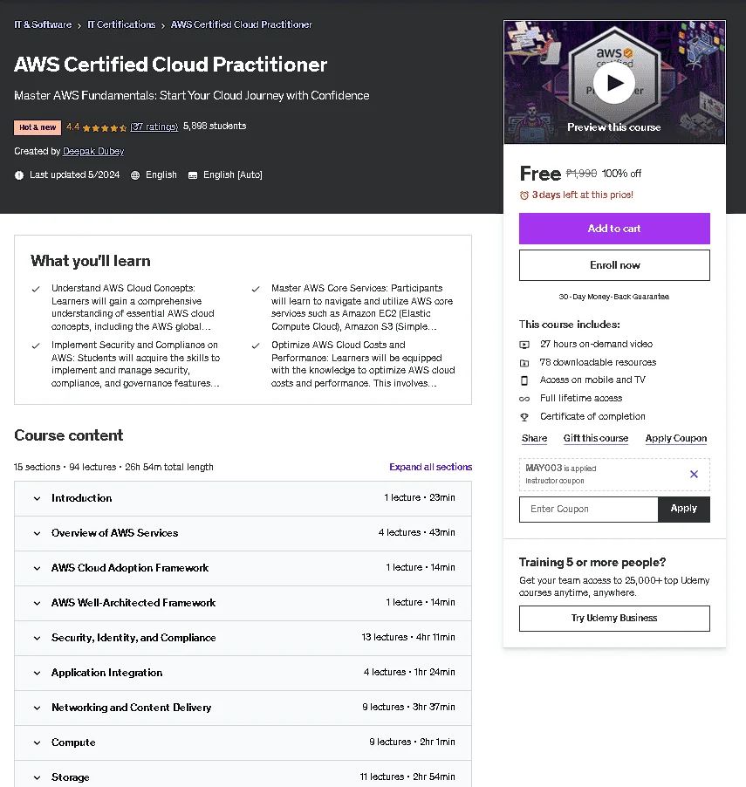The height and width of the screenshot is (787, 746).
Task: Select Gift this course
Action: pyautogui.click(x=595, y=438)
